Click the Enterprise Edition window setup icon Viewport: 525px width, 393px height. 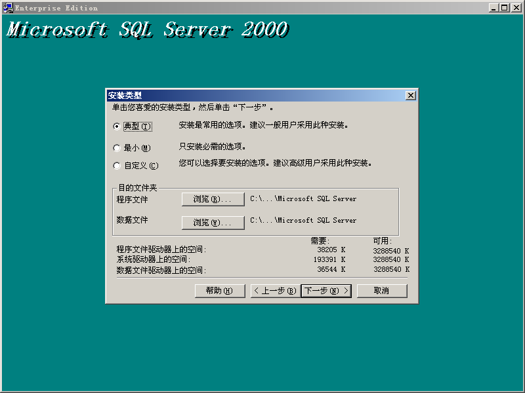(x=7, y=8)
